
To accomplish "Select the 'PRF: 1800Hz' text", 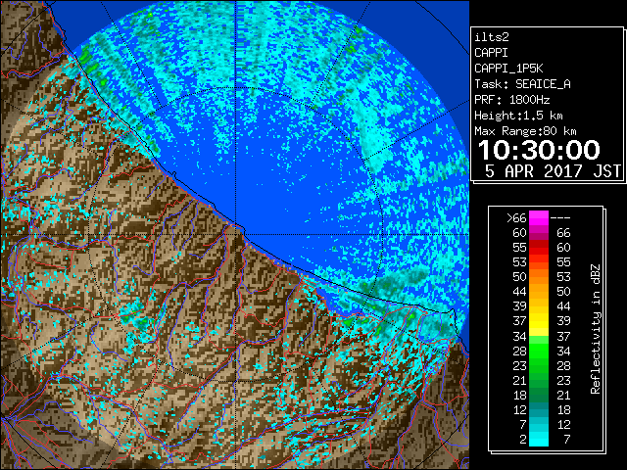I will coord(512,100).
